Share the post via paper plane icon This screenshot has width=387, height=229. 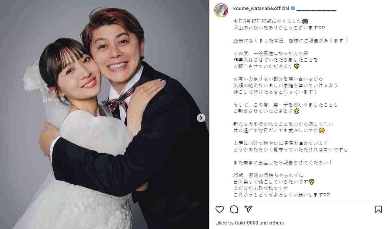[248, 209]
